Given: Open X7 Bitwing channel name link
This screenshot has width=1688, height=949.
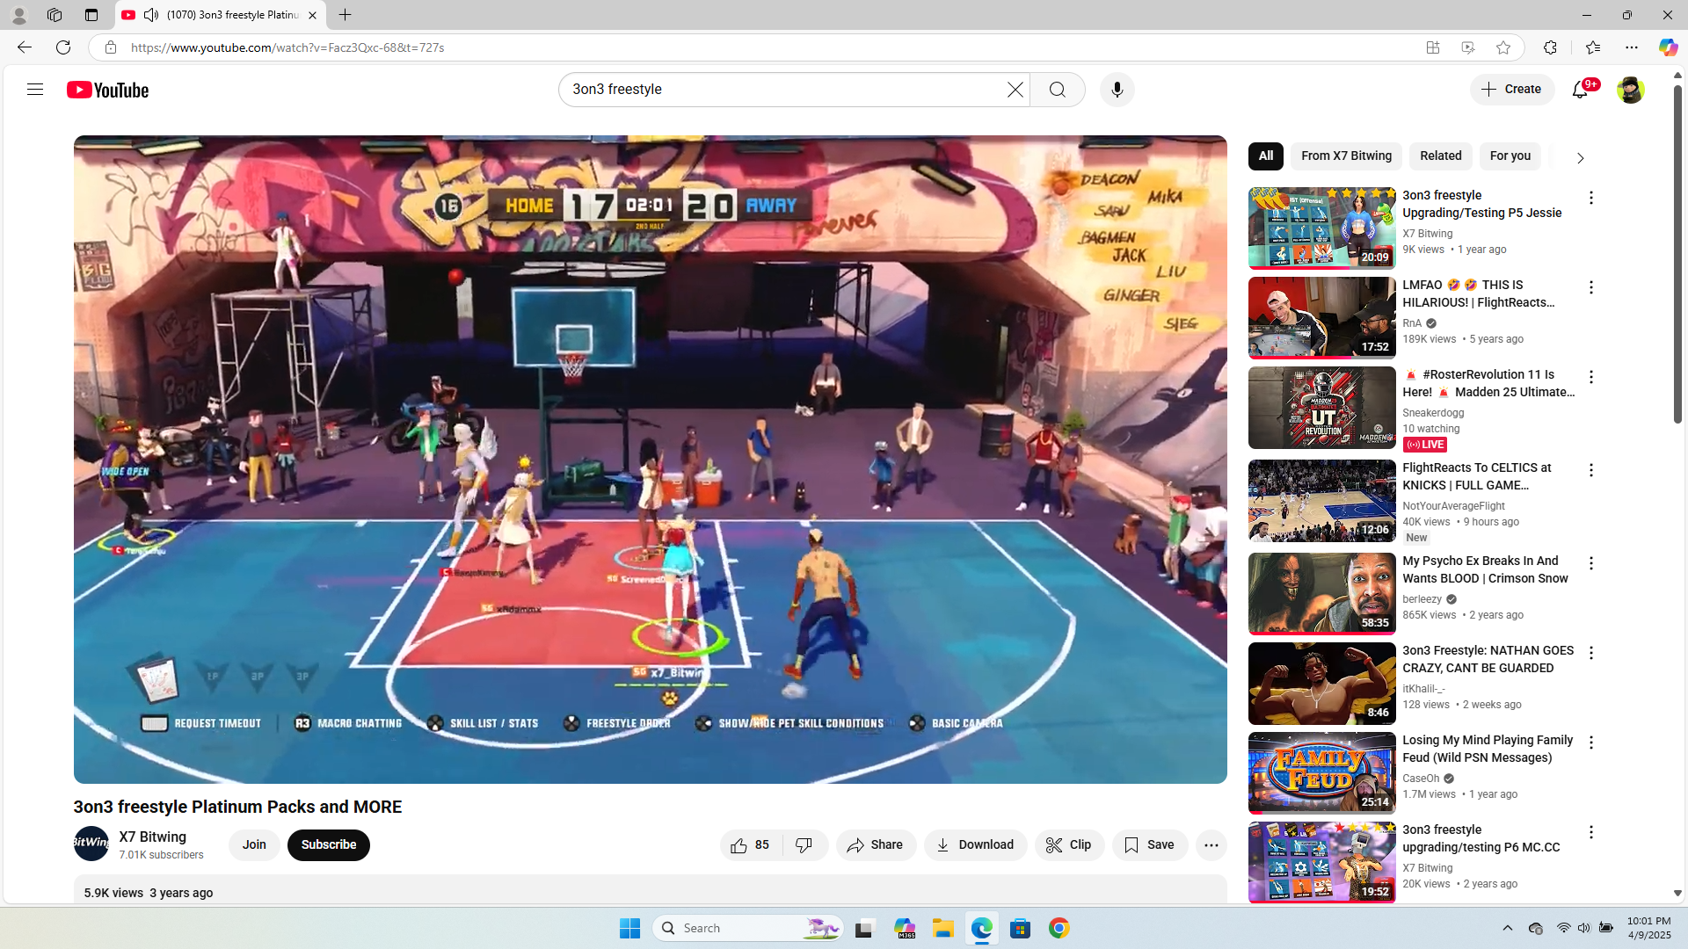Looking at the screenshot, I should [x=153, y=837].
